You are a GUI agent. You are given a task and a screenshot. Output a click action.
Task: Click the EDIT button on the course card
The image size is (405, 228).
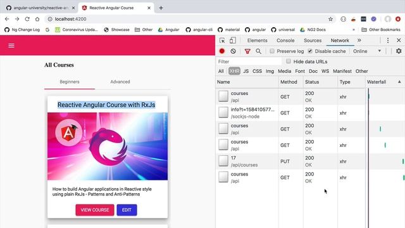point(127,210)
